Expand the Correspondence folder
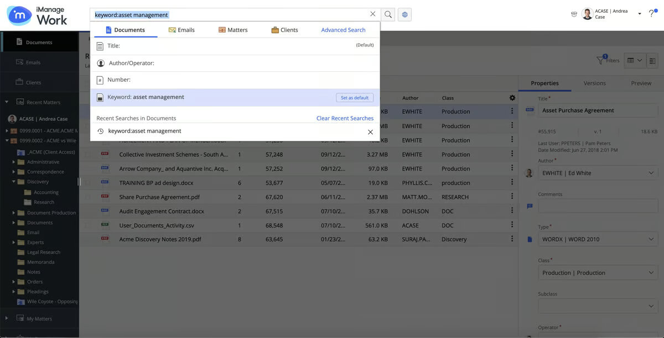 click(14, 172)
